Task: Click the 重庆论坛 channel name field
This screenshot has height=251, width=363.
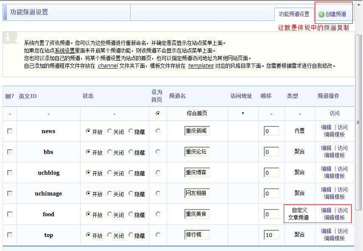Action: [197, 152]
